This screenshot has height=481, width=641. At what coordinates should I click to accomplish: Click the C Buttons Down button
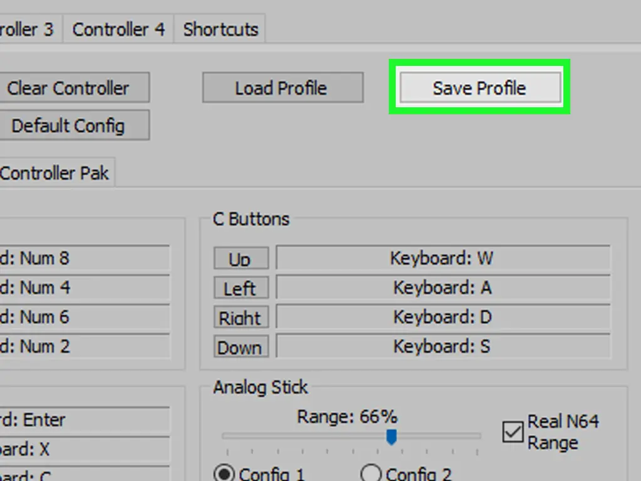[x=241, y=346]
